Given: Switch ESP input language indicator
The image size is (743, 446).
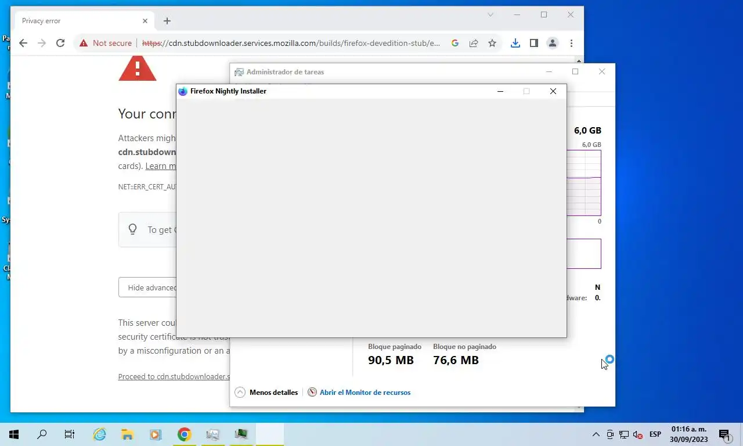Looking at the screenshot, I should 655,434.
